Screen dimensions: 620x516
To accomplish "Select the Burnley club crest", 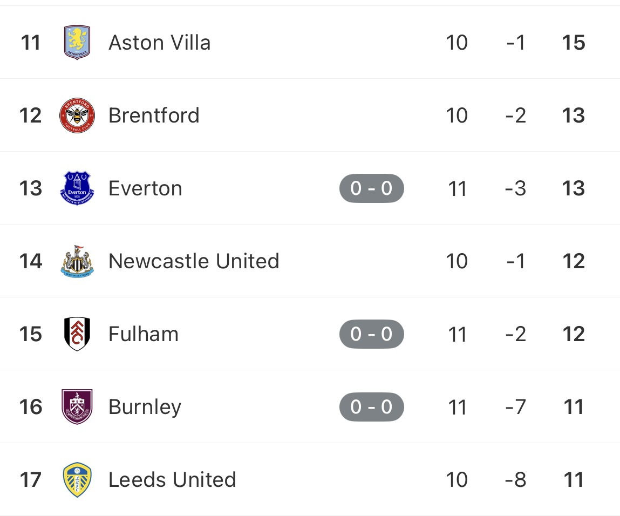I will 77,407.
